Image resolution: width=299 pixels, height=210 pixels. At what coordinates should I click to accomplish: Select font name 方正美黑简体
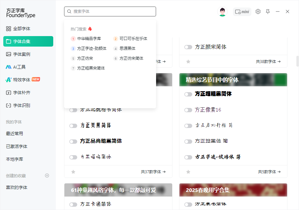(x=96, y=125)
